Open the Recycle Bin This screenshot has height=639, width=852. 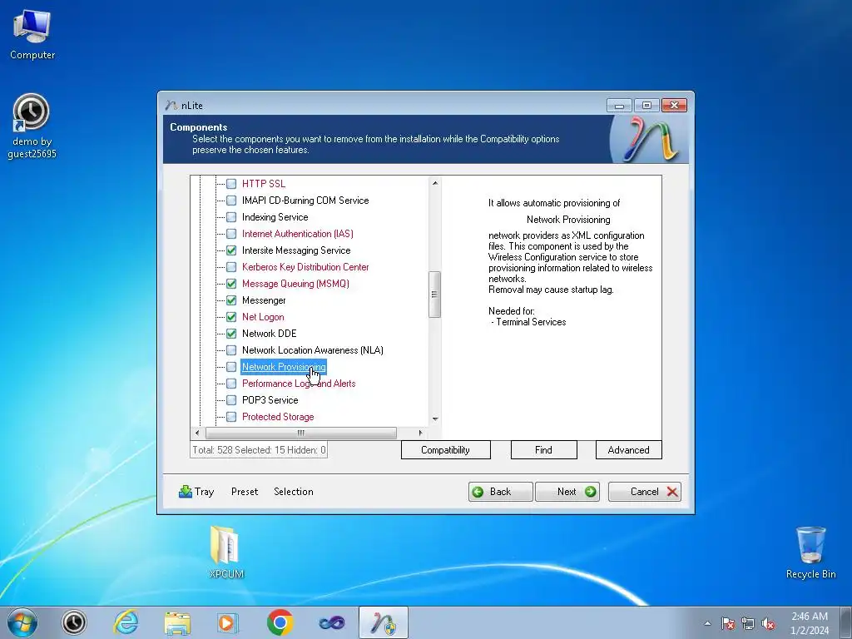[810, 552]
